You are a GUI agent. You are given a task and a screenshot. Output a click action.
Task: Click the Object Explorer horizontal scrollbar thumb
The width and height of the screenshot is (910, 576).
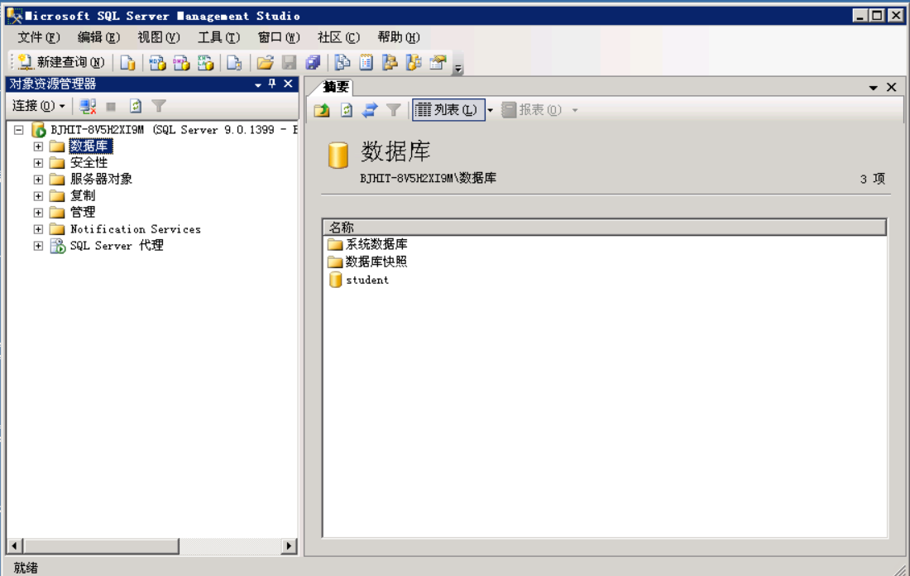point(101,546)
